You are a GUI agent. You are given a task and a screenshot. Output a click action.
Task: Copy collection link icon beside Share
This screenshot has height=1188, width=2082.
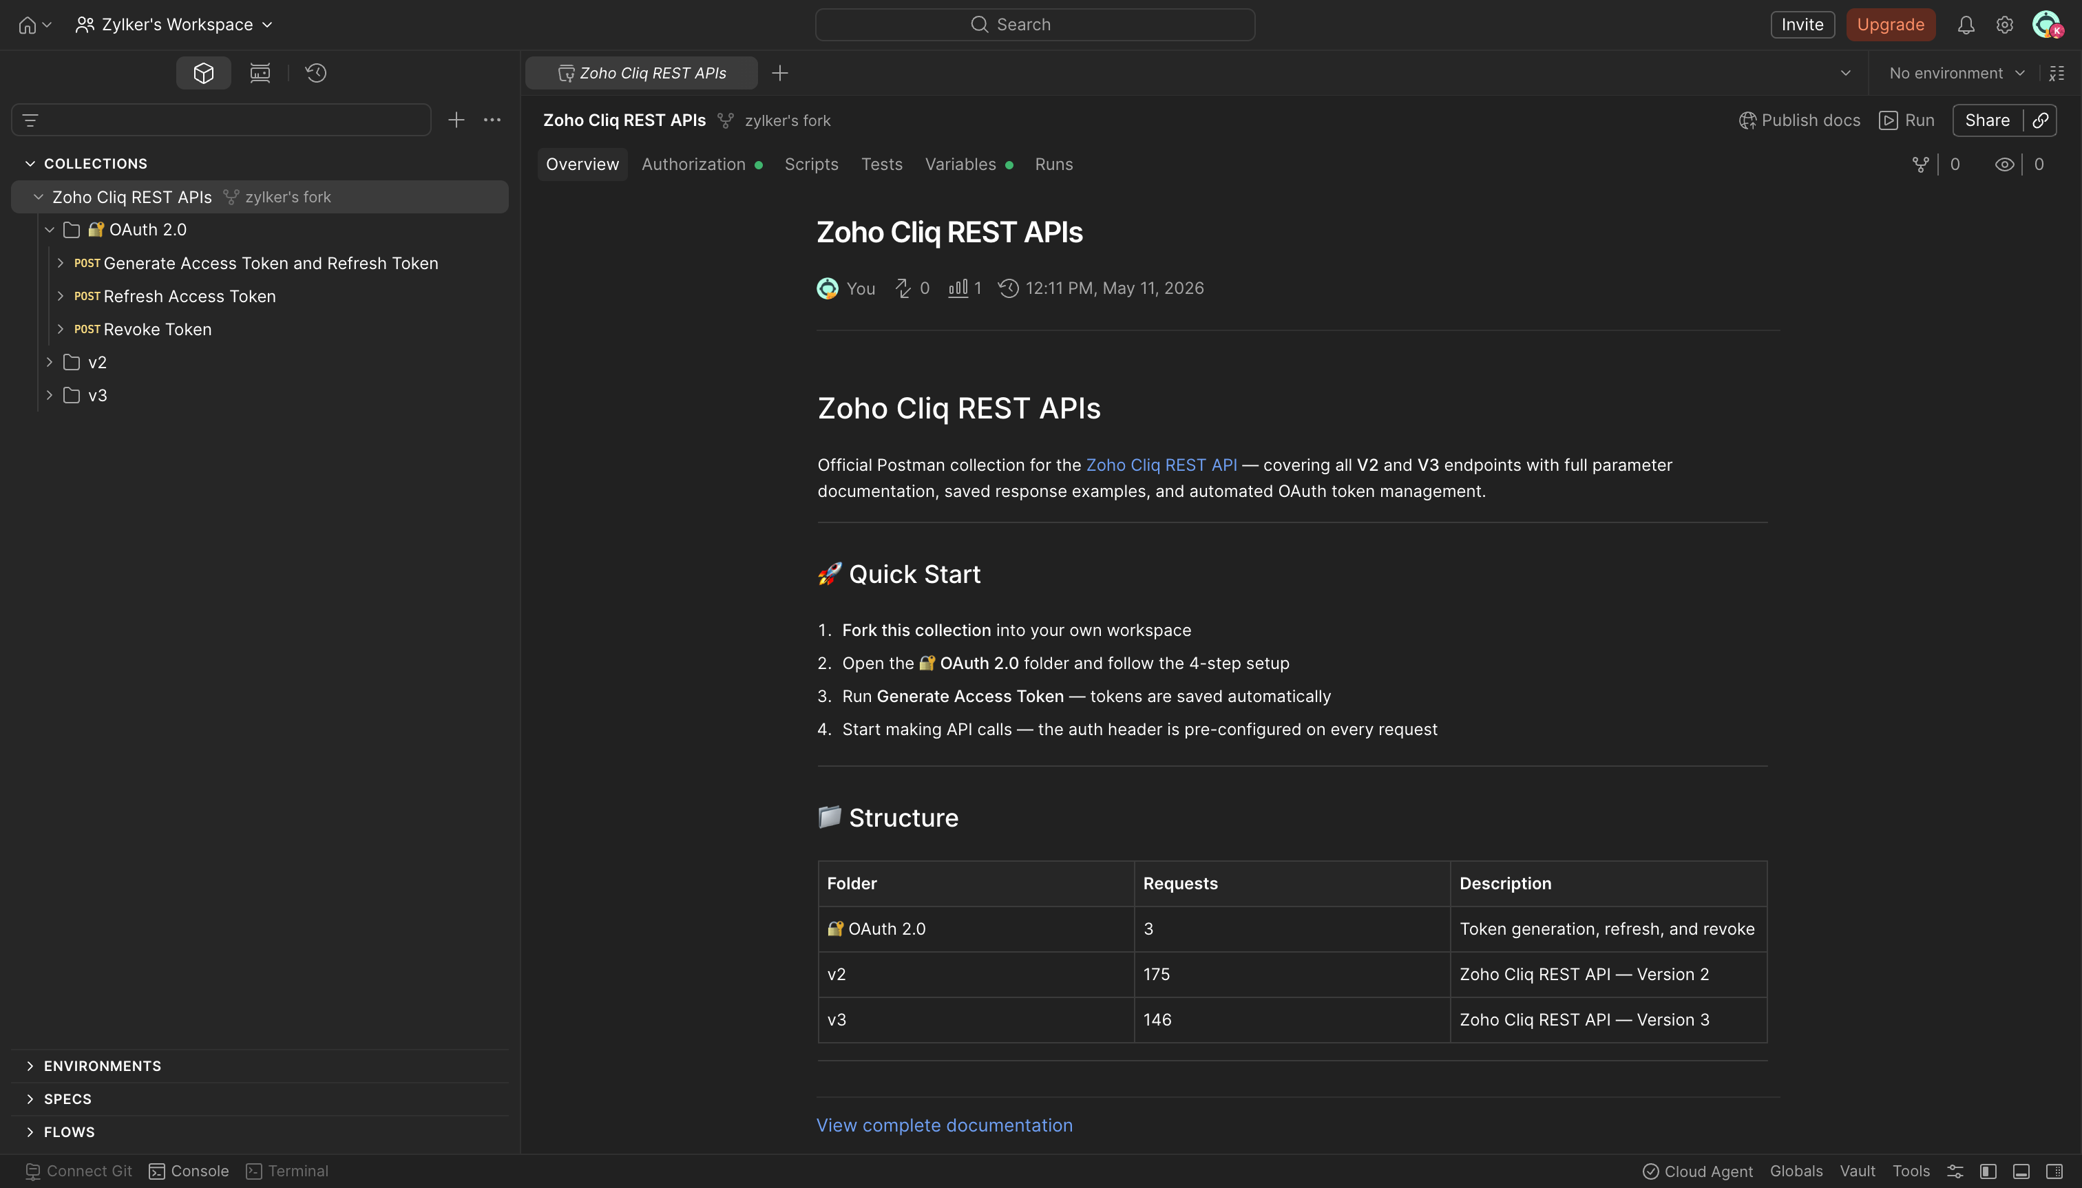[2041, 120]
